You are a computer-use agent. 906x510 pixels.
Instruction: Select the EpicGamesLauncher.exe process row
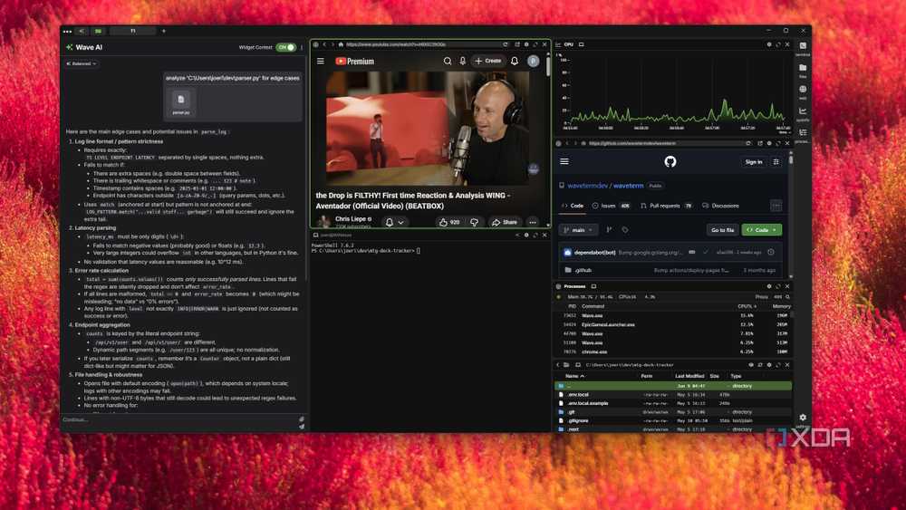[x=673, y=324]
